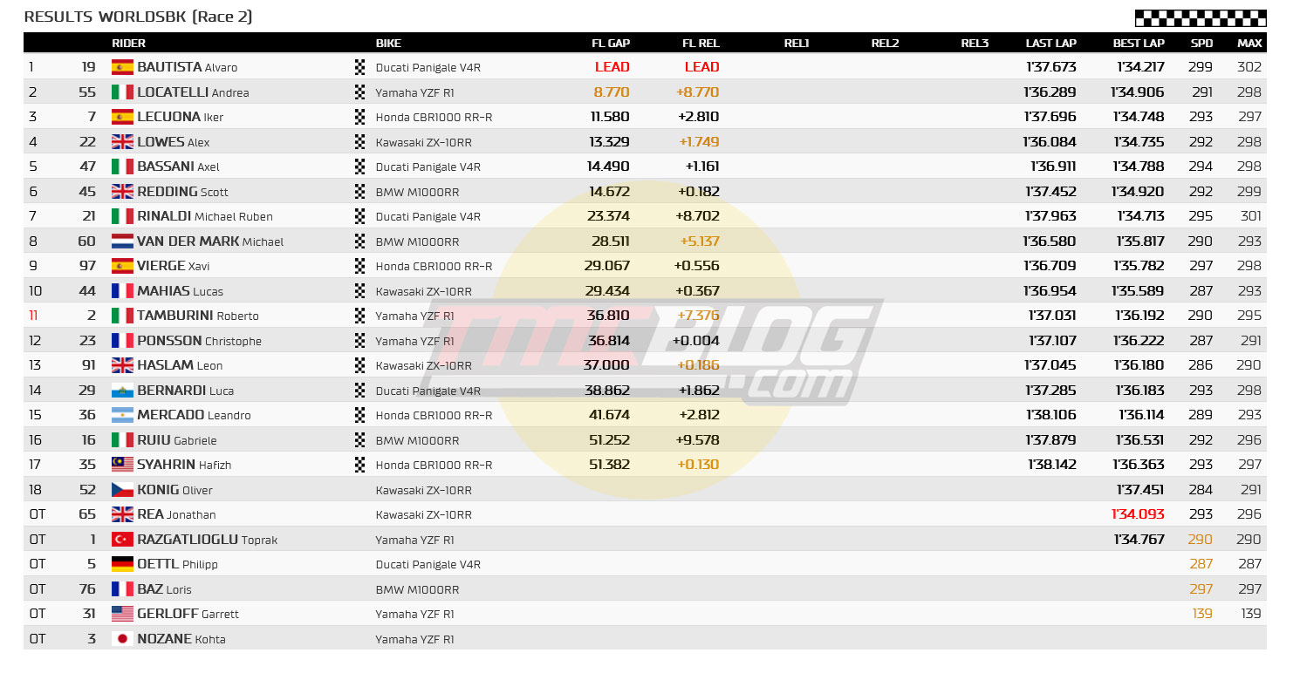Image resolution: width=1300 pixels, height=680 pixels.
Task: Click the Dutch flag beside VAN DER MARK
Action: pyautogui.click(x=122, y=241)
